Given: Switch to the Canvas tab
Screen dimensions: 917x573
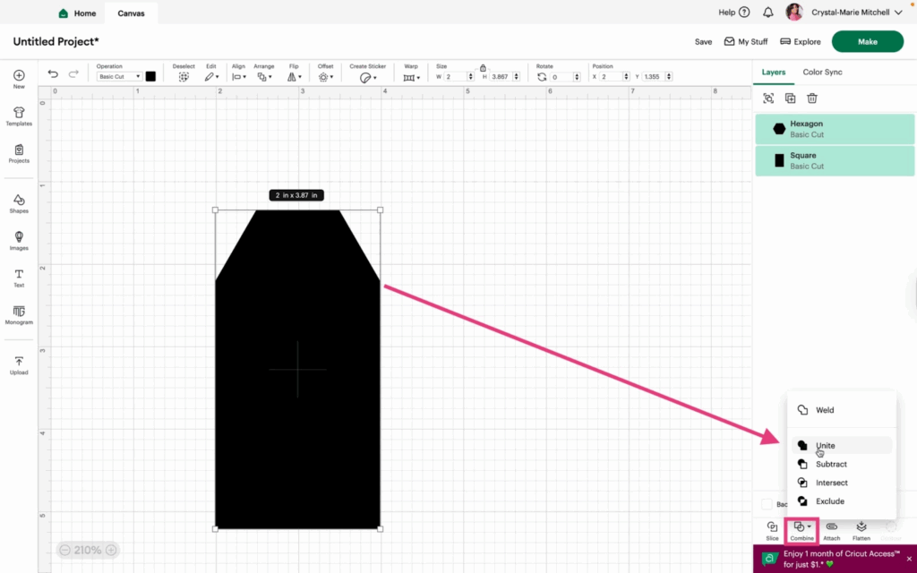Looking at the screenshot, I should point(131,13).
